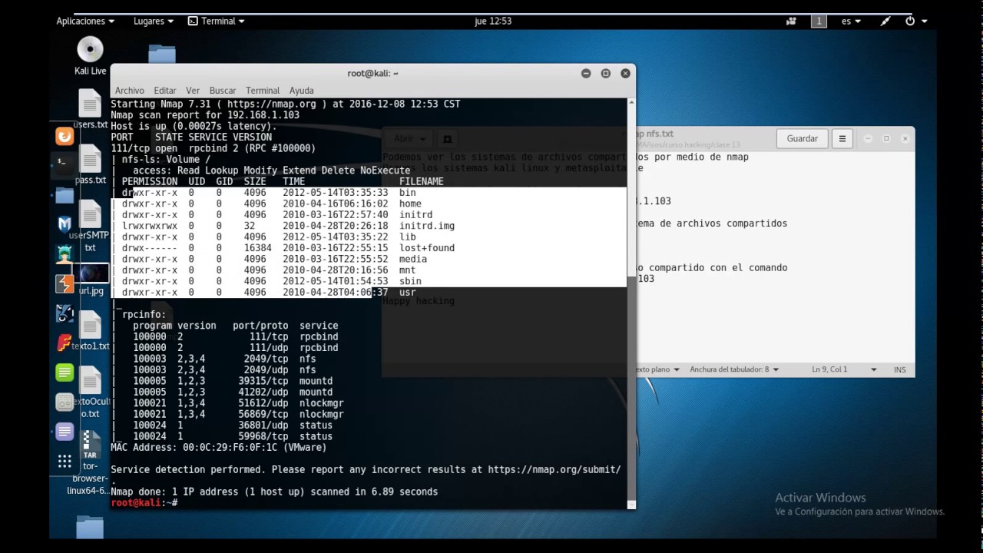
Task: Open the Terminal app menu in top bar
Action: [217, 22]
